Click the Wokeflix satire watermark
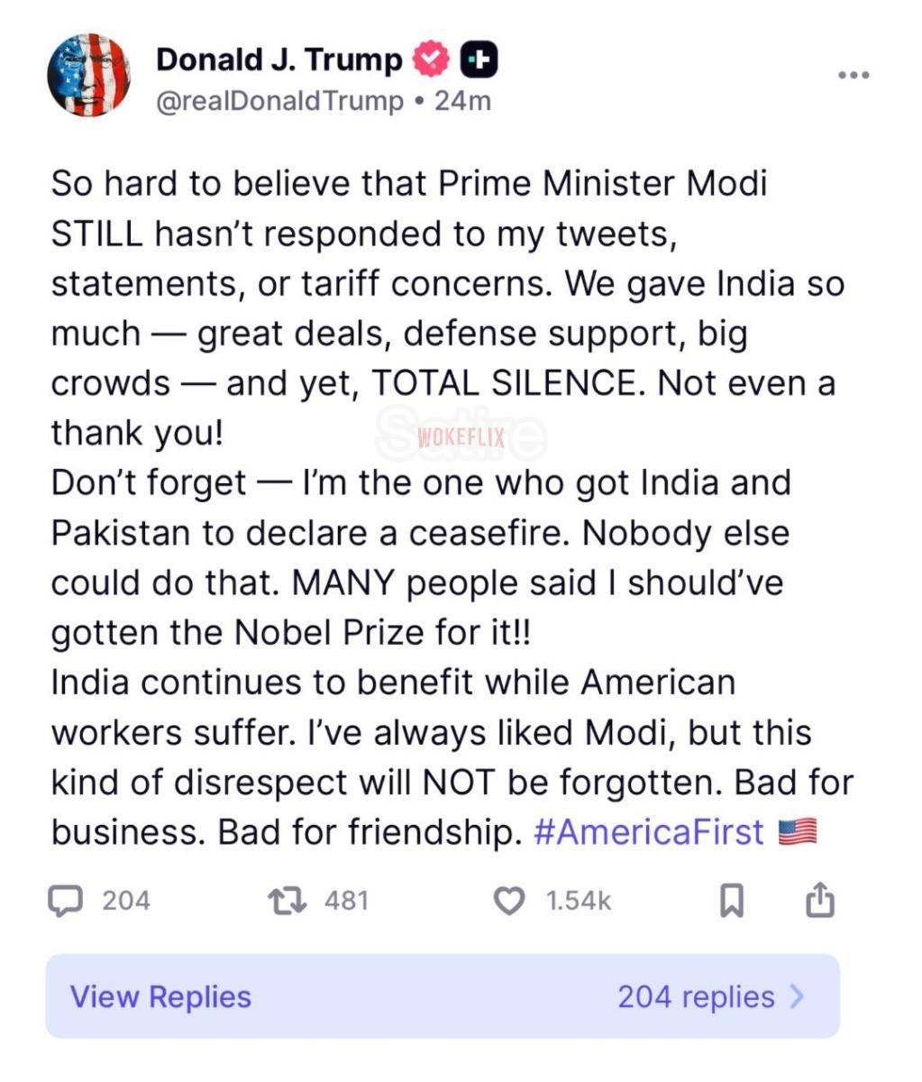Screen dimensions: 922x1082 point(461,438)
